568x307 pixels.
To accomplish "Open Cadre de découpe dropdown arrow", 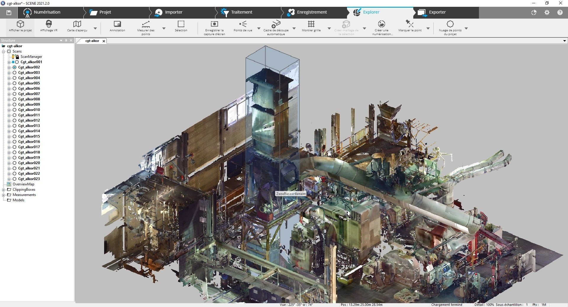I will [294, 29].
